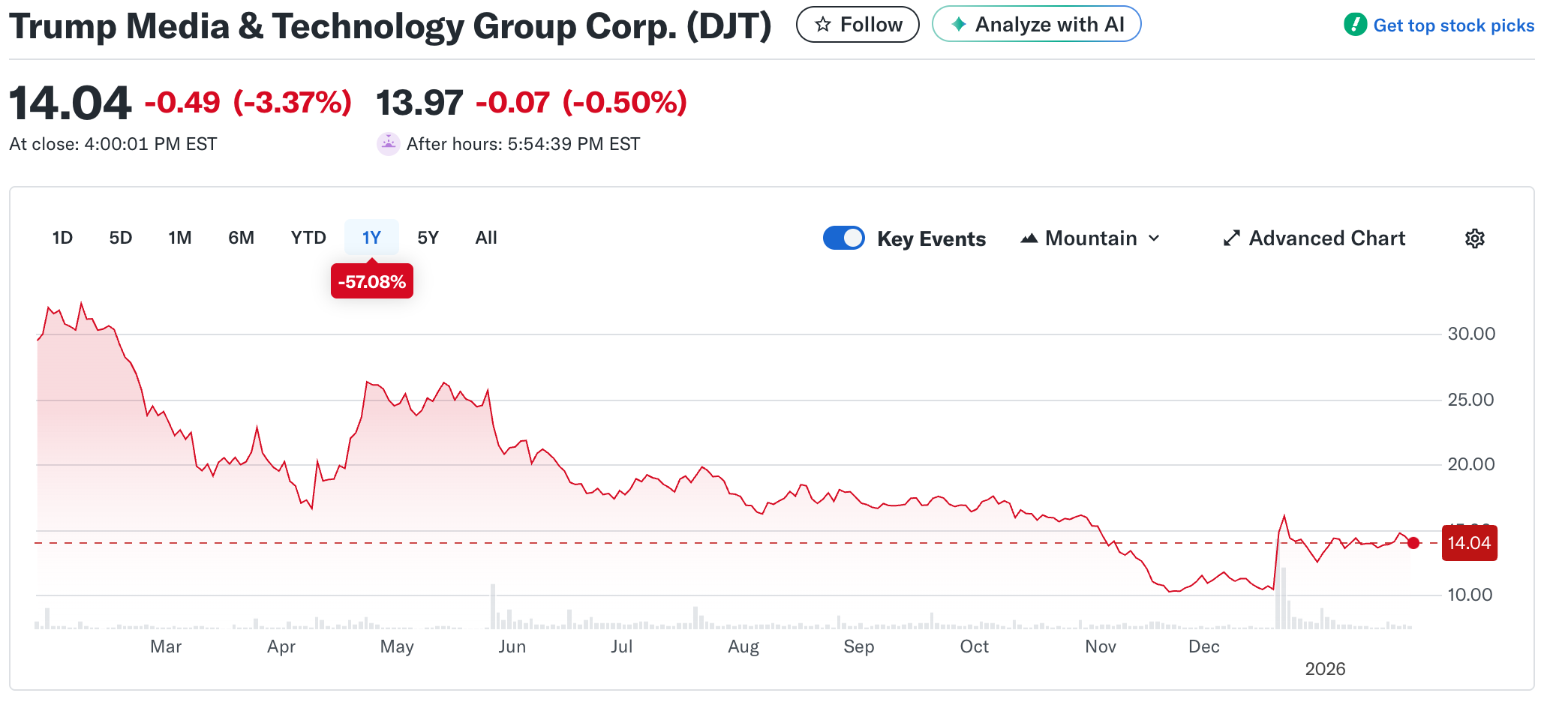
Task: Switch to the 5D range tab
Action: click(x=120, y=238)
